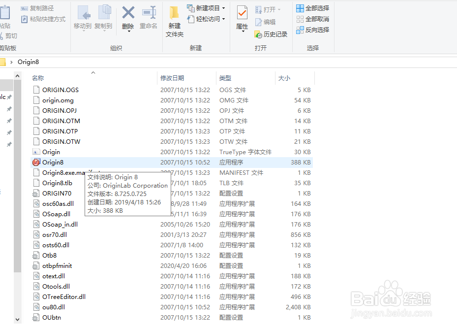The width and height of the screenshot is (457, 329).
Task: Click the OTreeEditor.dll file icon
Action: [36, 297]
